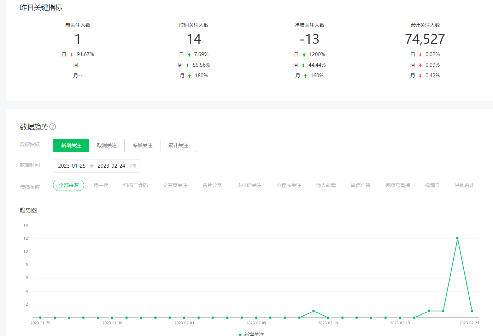Click the first data point on 2023-01-25
Screen dimensions: 493x336
click(x=40, y=318)
